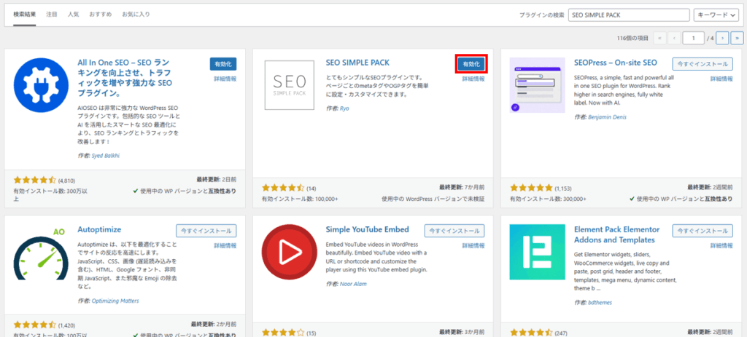This screenshot has height=337, width=747.
Task: Go to first page of results
Action: pos(659,38)
